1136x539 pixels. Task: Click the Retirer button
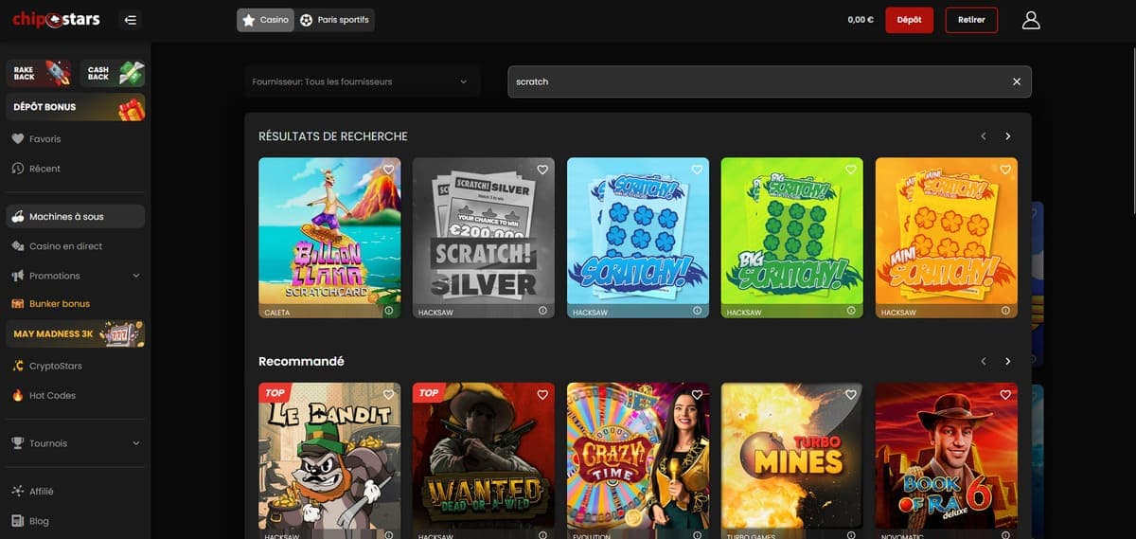point(971,20)
